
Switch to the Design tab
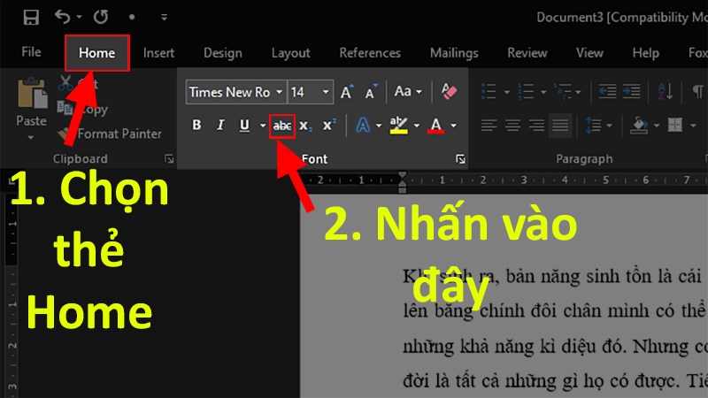tap(223, 53)
